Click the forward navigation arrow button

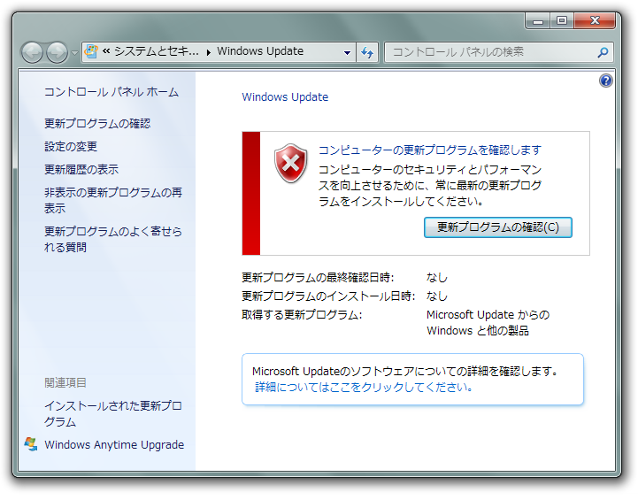(x=57, y=52)
